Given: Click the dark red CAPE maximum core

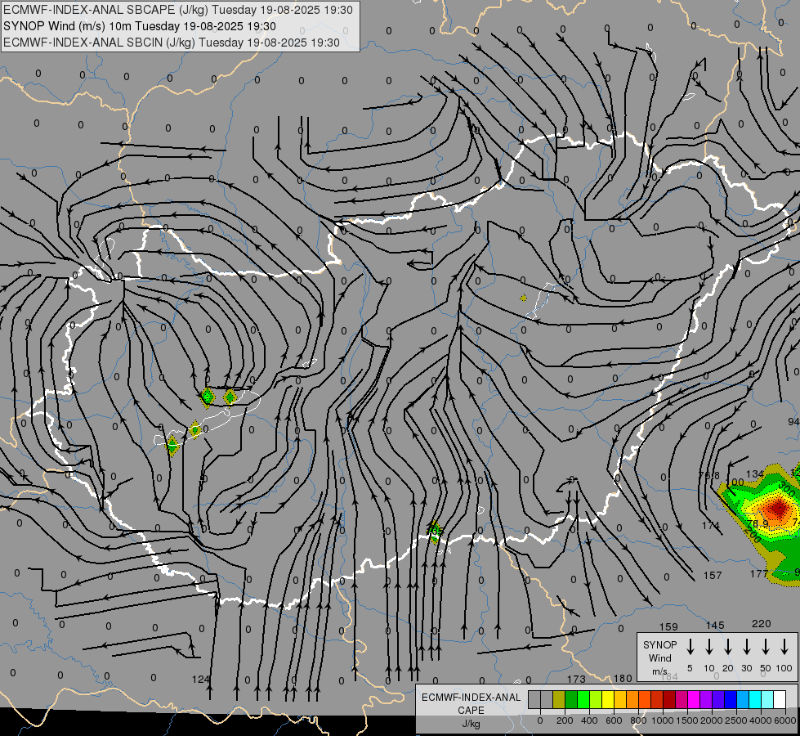Looking at the screenshot, I should (x=780, y=508).
